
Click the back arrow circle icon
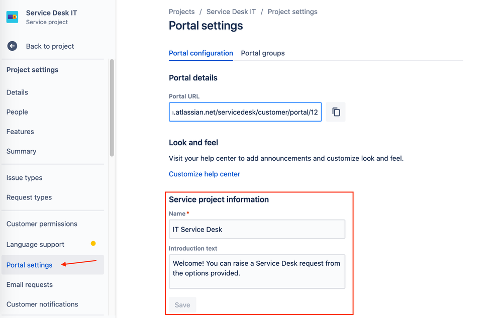point(12,46)
